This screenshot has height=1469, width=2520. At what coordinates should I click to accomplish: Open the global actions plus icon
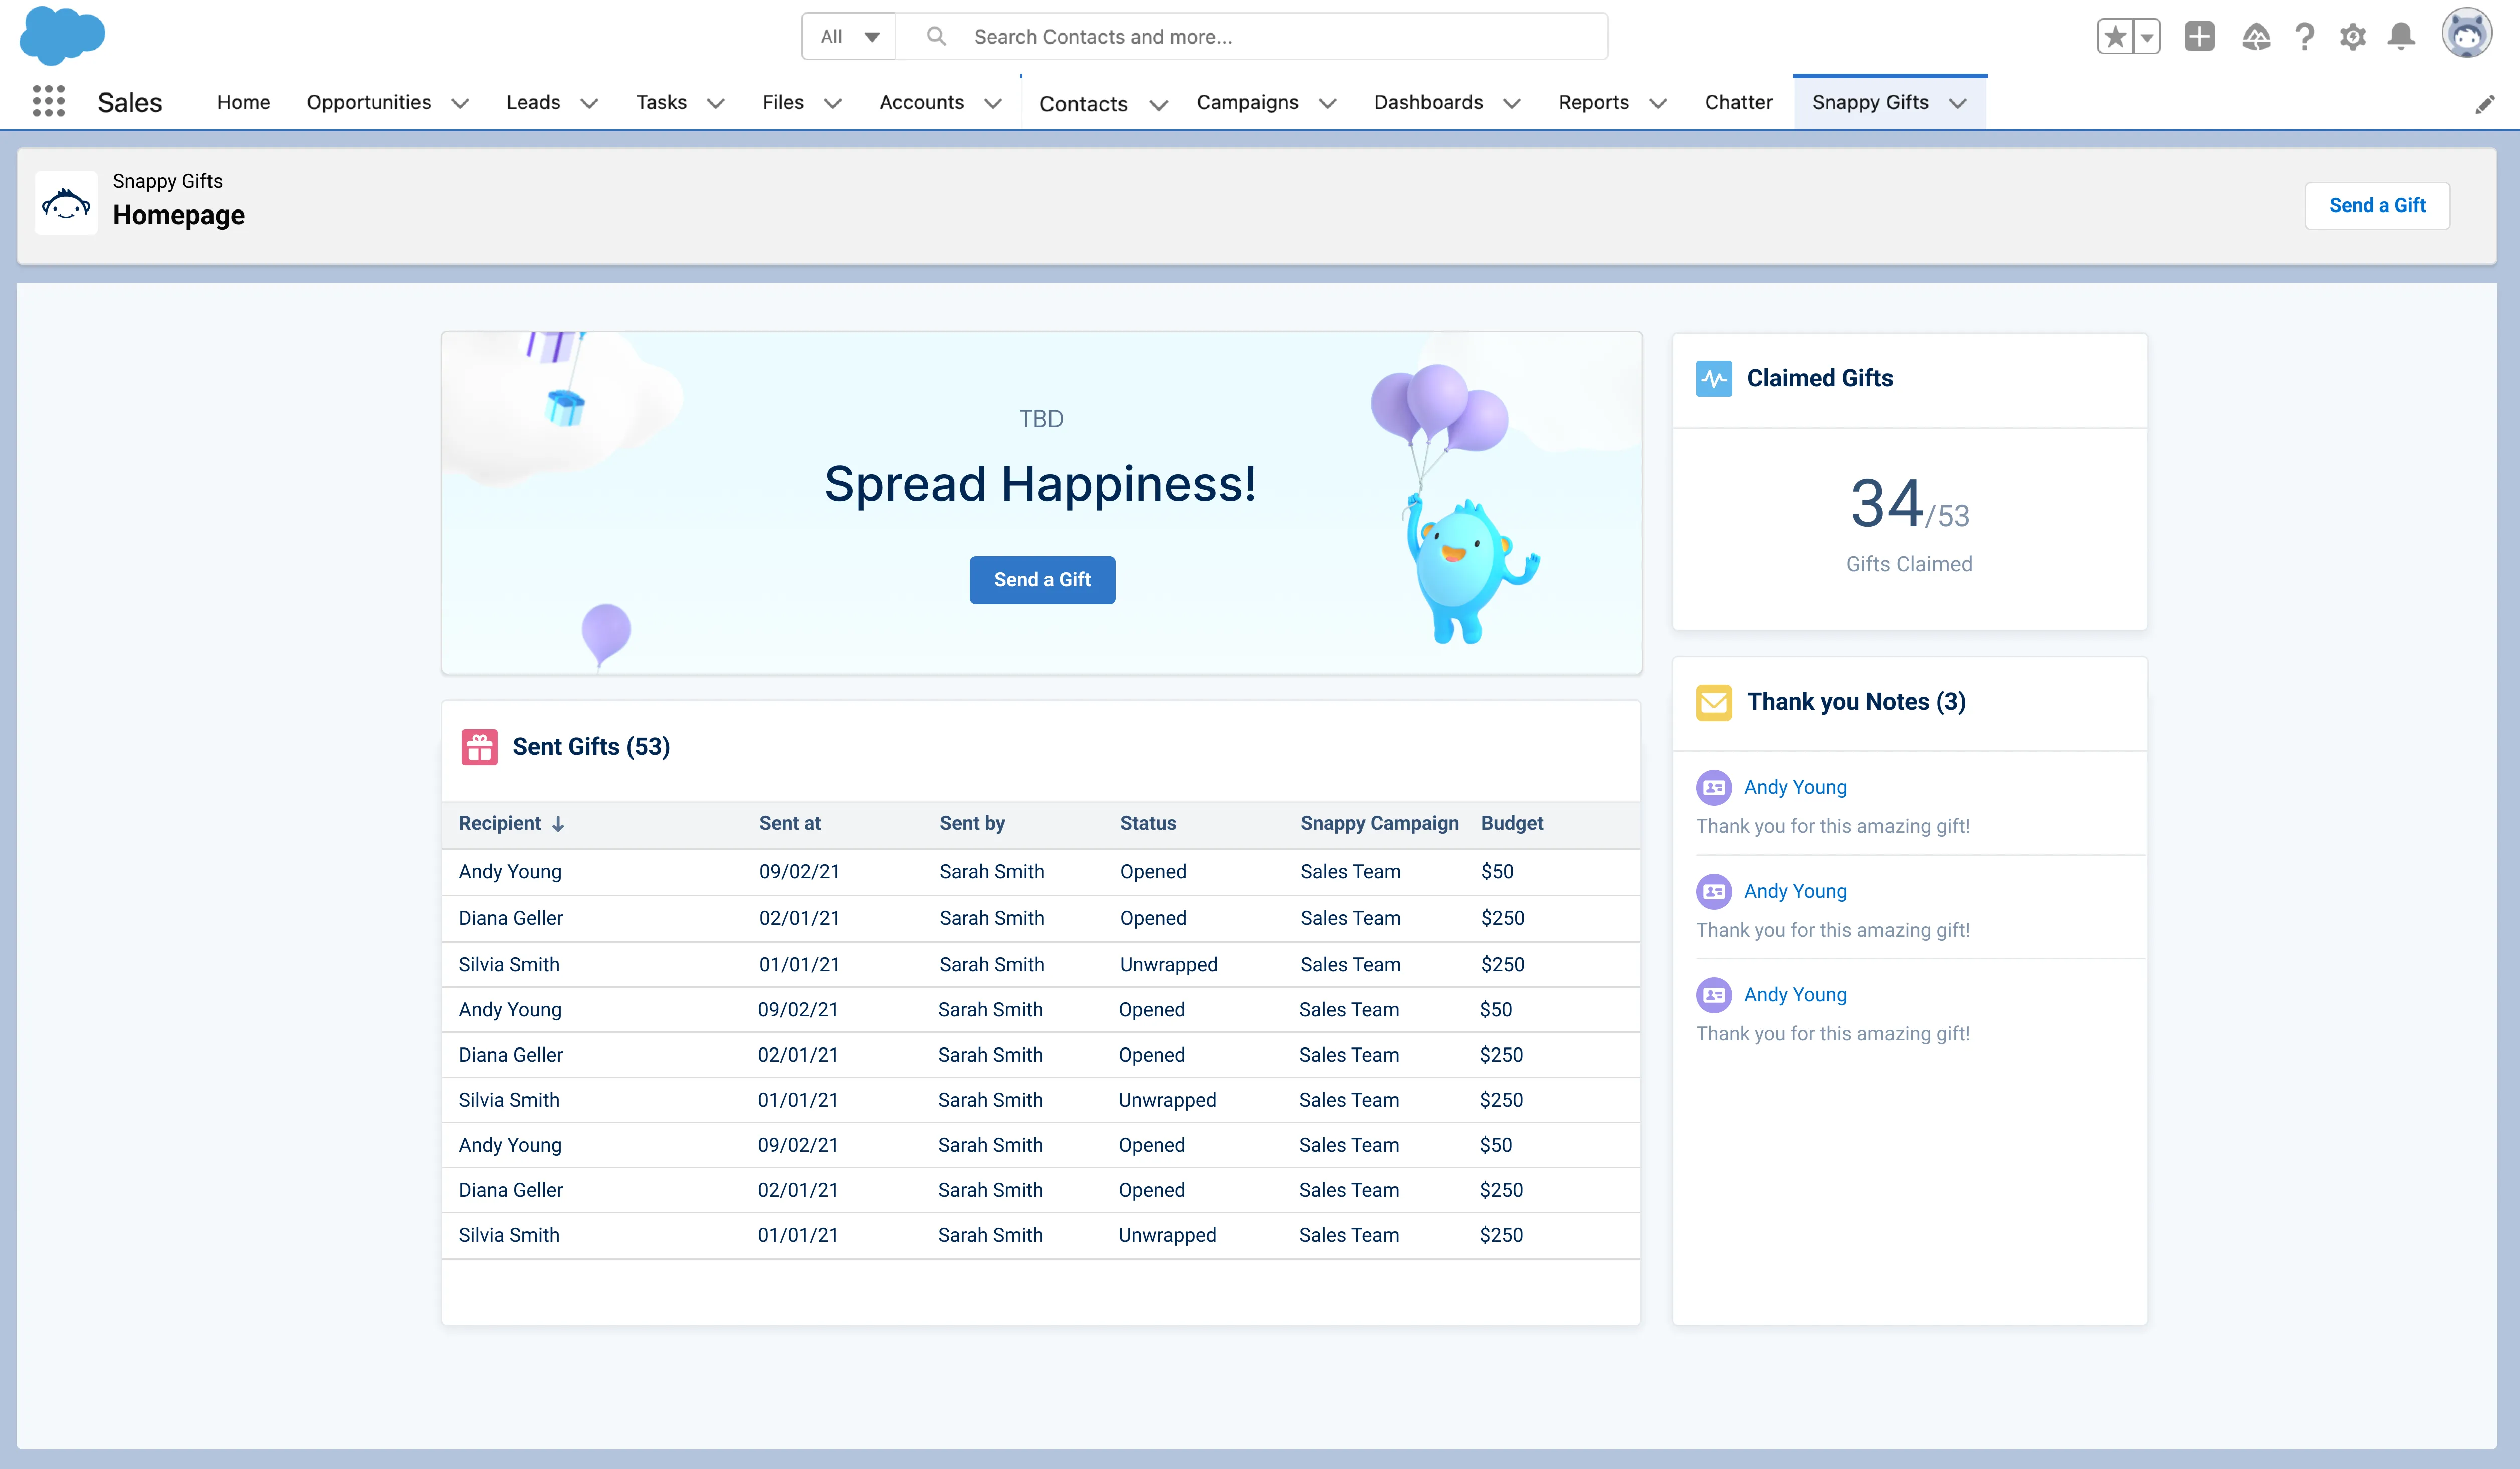tap(2199, 37)
